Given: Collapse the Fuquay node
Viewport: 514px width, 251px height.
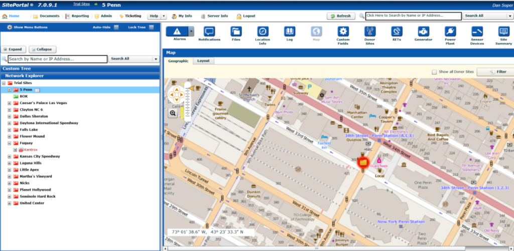Looking at the screenshot, I should (9, 143).
